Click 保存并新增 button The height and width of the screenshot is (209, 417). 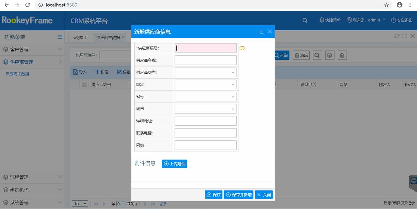239,195
